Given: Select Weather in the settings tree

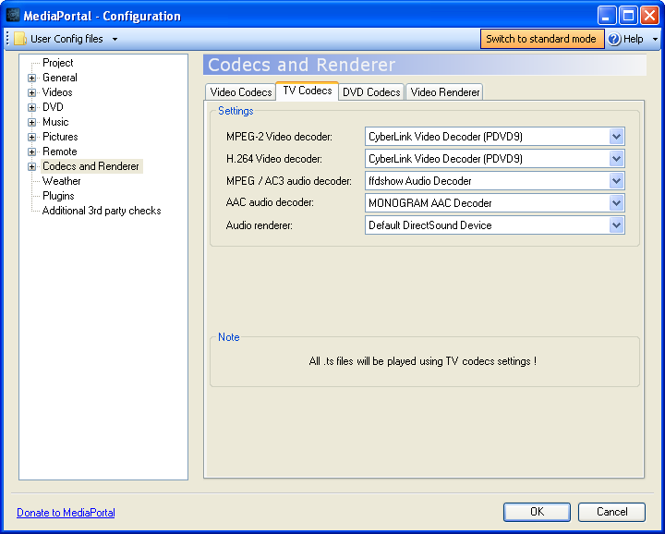Looking at the screenshot, I should pyautogui.click(x=62, y=181).
